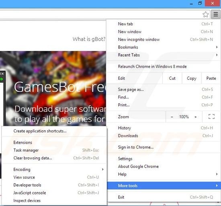Click the Edit label in the menu
The image size is (221, 206).
[121, 78]
